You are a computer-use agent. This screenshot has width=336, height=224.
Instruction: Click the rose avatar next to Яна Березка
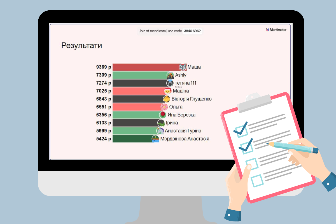pos(163,115)
